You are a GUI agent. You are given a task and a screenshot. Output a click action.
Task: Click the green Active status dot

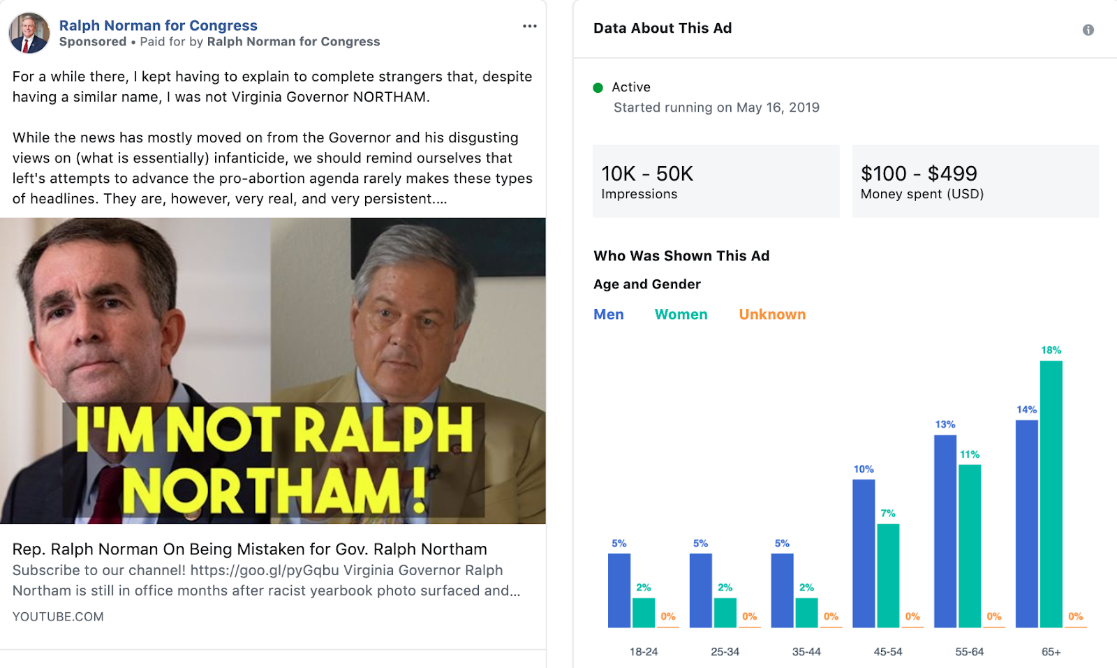pos(598,88)
